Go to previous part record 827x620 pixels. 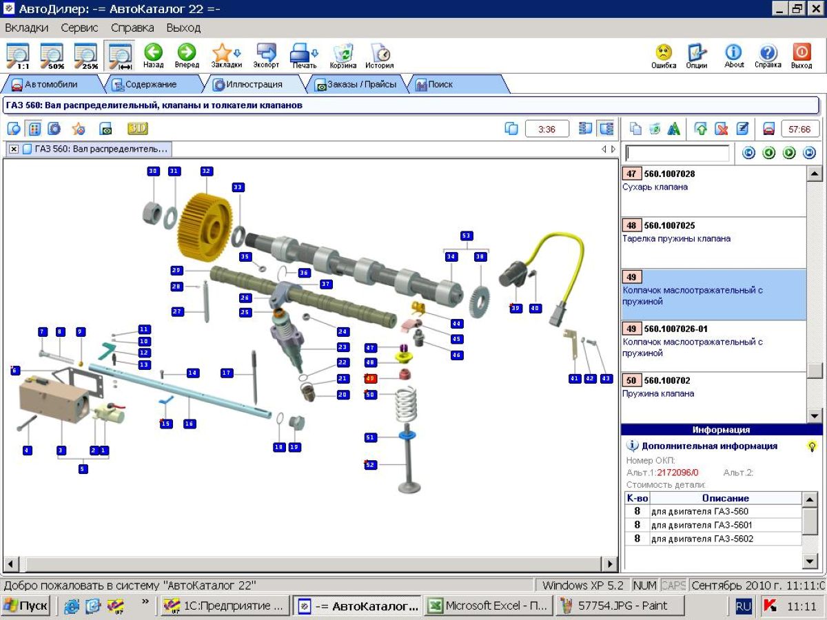(x=769, y=153)
